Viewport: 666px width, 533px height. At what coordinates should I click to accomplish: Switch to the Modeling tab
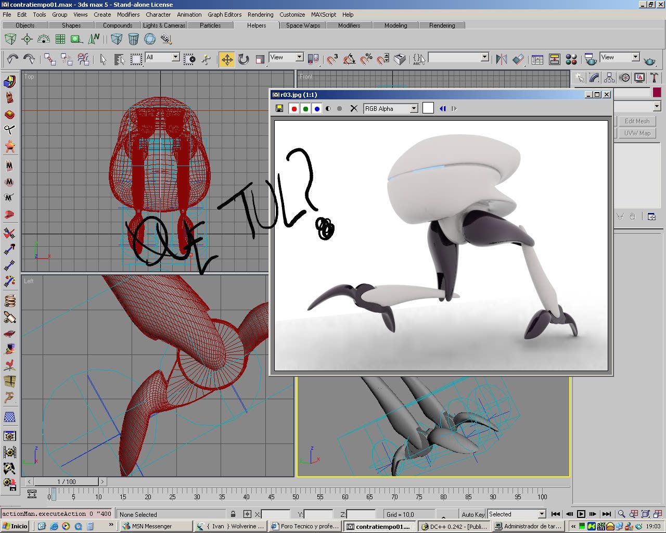(x=396, y=25)
